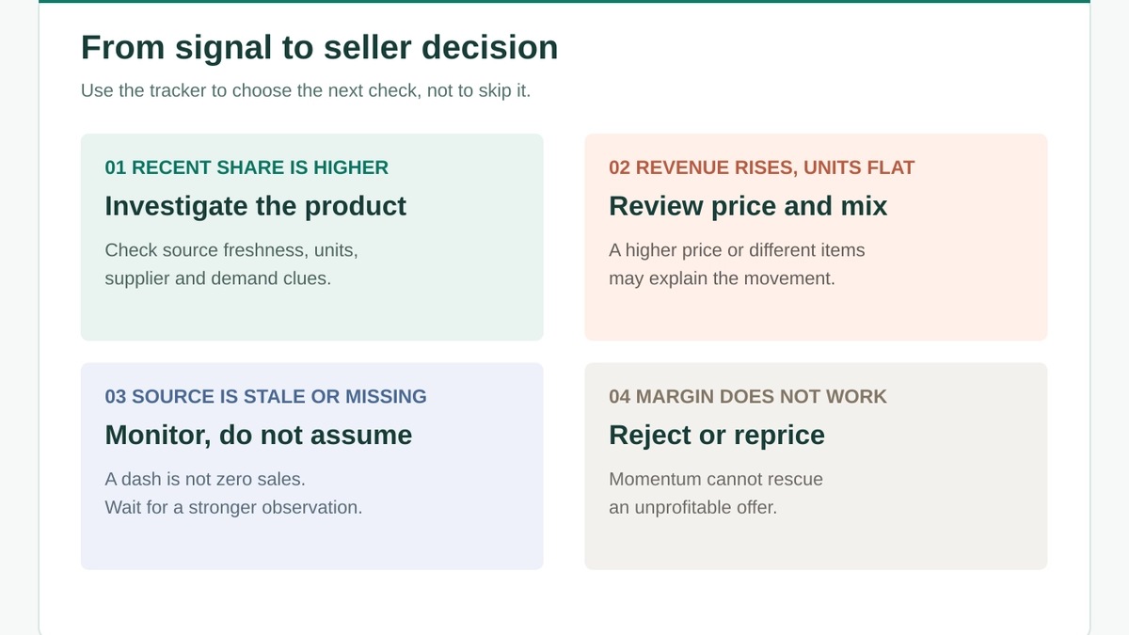The height and width of the screenshot is (635, 1129).
Task: Select the title 'Review price and mix'
Action: click(748, 206)
